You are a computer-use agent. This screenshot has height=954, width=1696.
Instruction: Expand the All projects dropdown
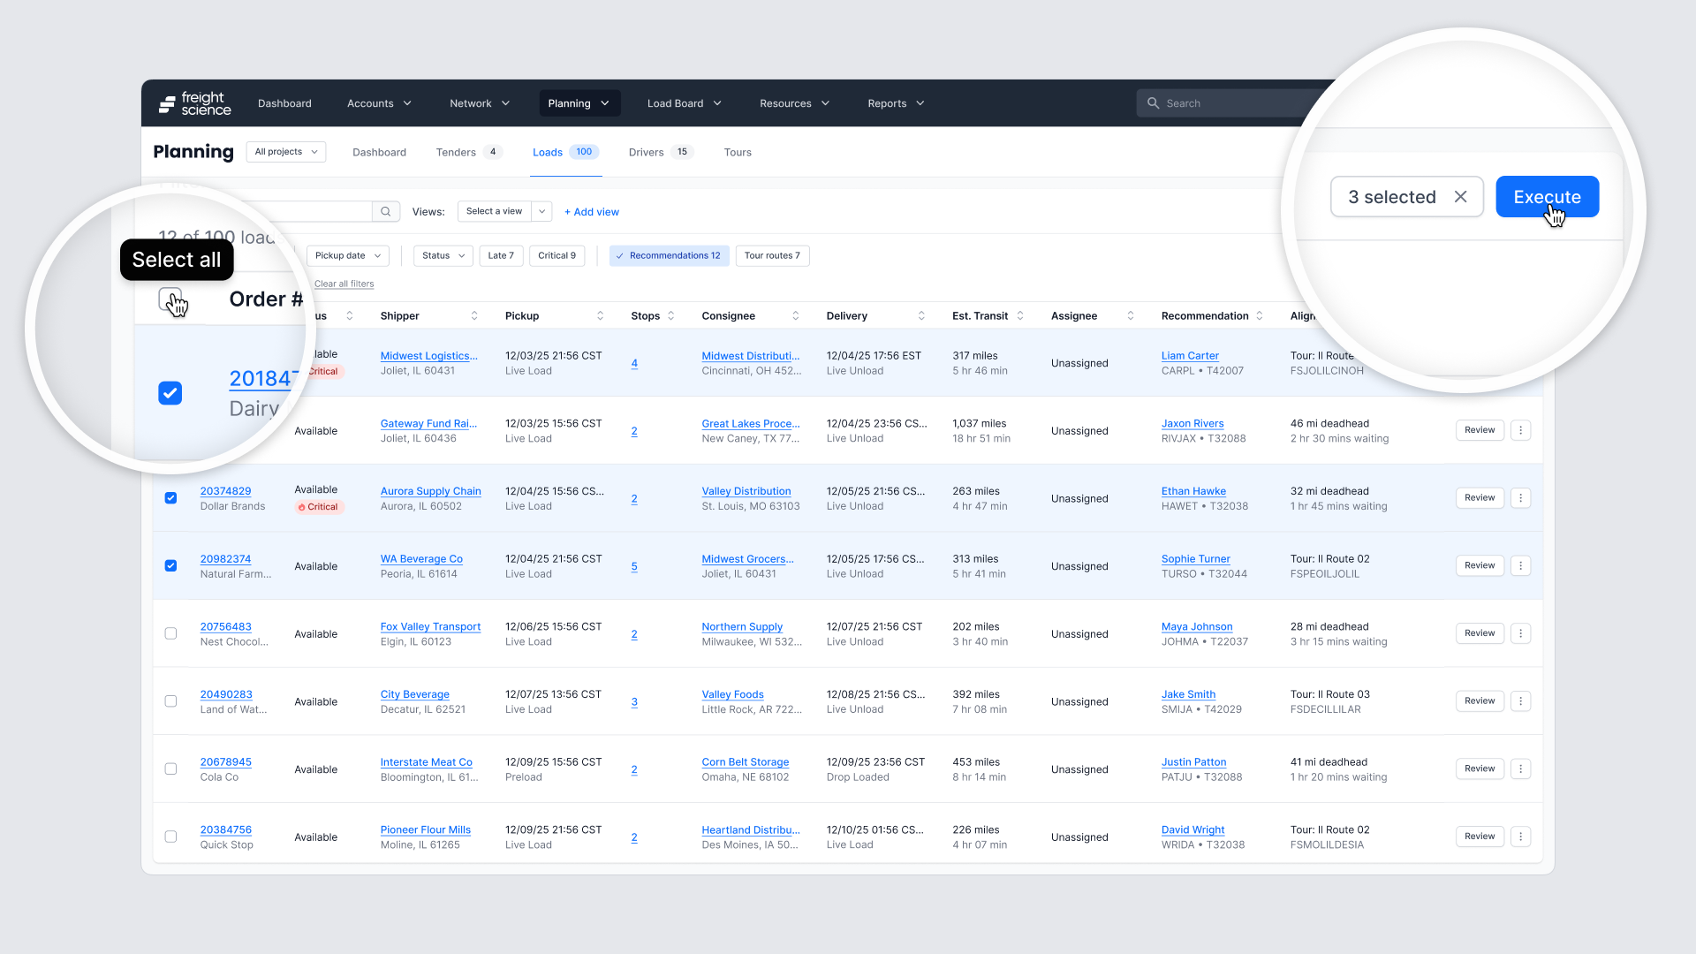click(285, 152)
